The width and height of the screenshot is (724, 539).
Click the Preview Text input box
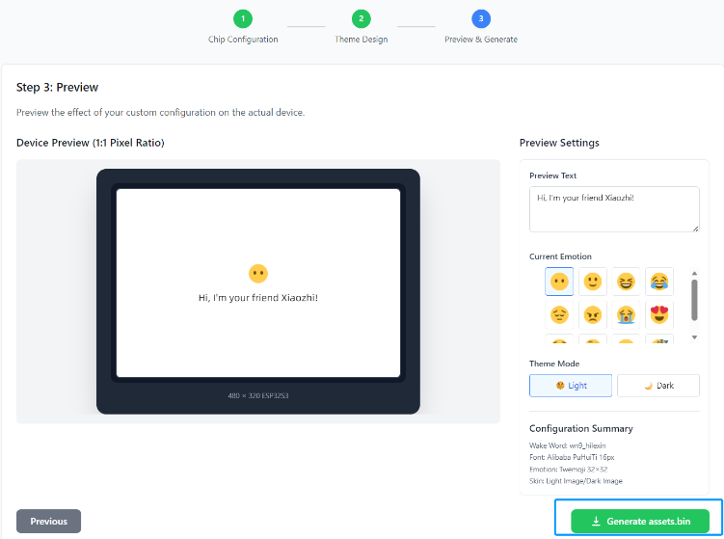tap(614, 208)
